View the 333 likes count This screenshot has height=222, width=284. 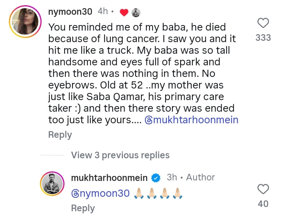(x=263, y=38)
